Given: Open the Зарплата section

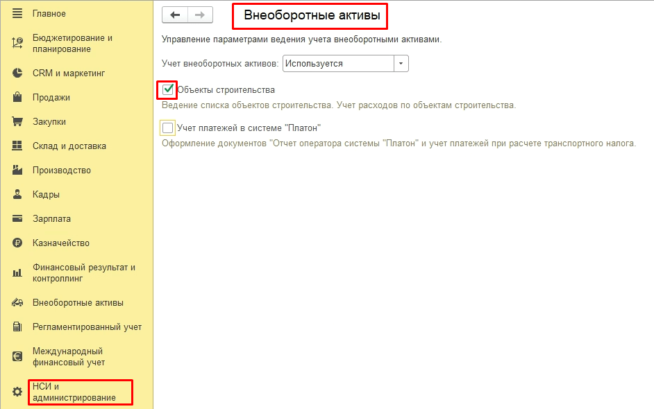Looking at the screenshot, I should [51, 218].
